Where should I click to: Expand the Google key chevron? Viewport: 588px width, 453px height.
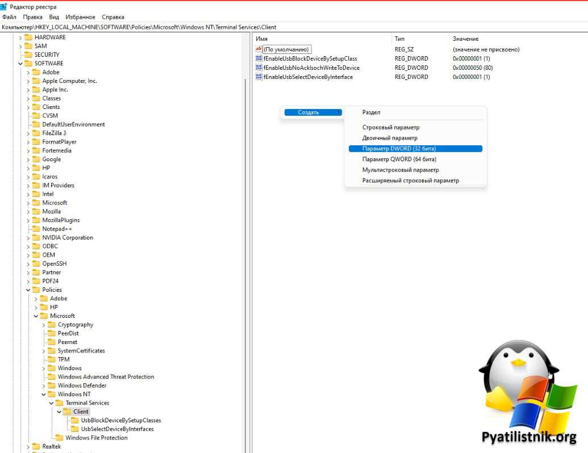(28, 160)
